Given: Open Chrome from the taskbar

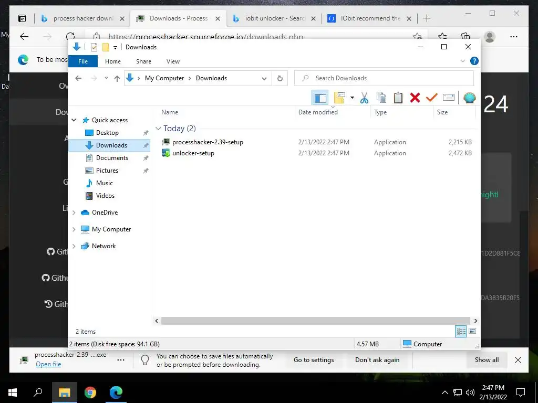Looking at the screenshot, I should tap(90, 393).
